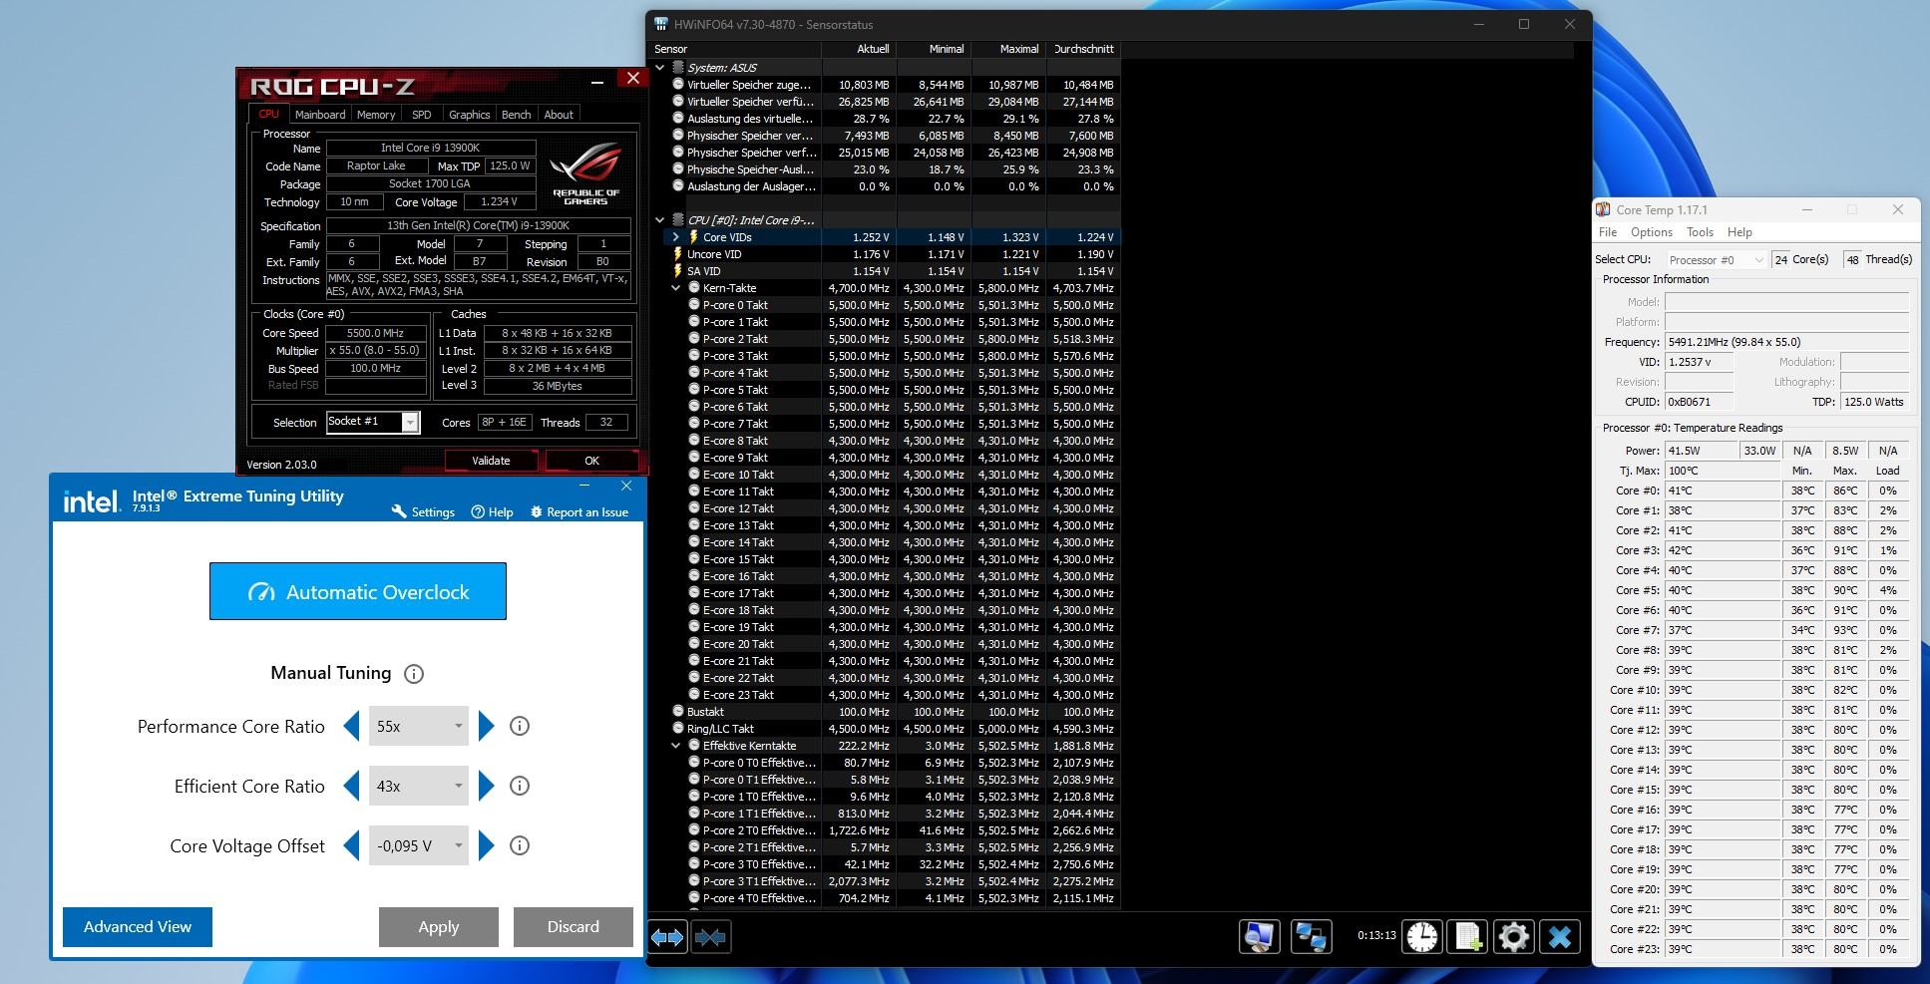Image resolution: width=1930 pixels, height=984 pixels.
Task: Open Intel XTU Settings wrench link
Action: [423, 512]
